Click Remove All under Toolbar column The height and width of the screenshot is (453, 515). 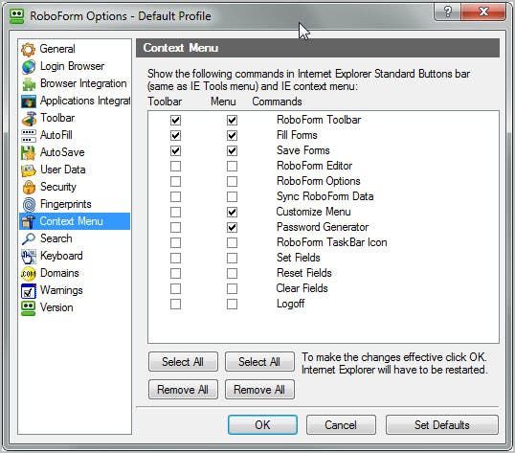pyautogui.click(x=183, y=390)
